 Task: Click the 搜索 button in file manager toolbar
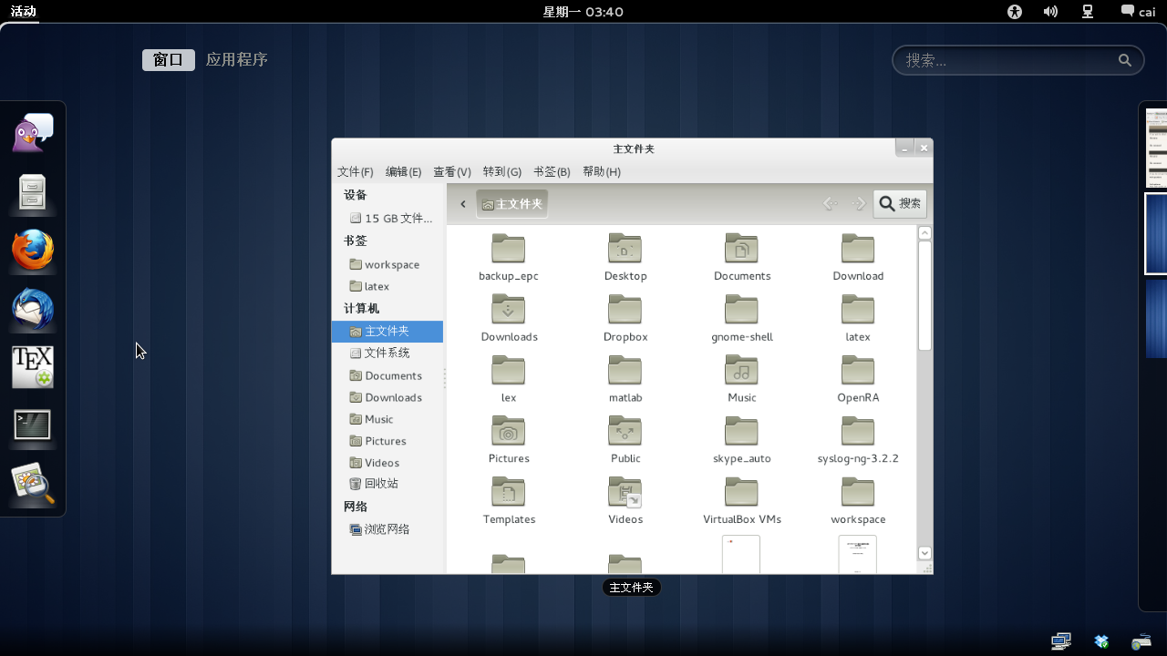pos(900,203)
